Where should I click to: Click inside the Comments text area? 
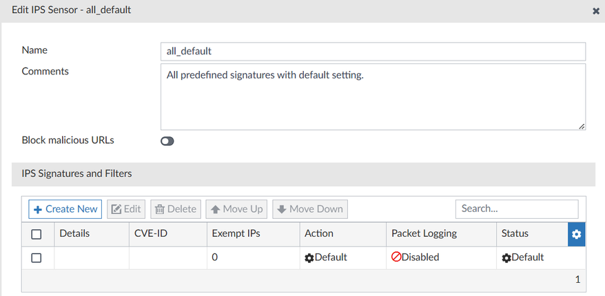[372, 96]
